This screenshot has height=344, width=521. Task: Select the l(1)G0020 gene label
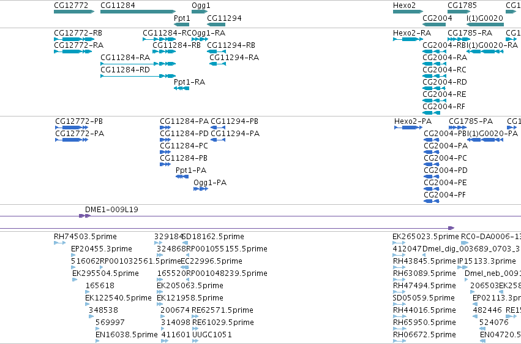click(x=485, y=18)
